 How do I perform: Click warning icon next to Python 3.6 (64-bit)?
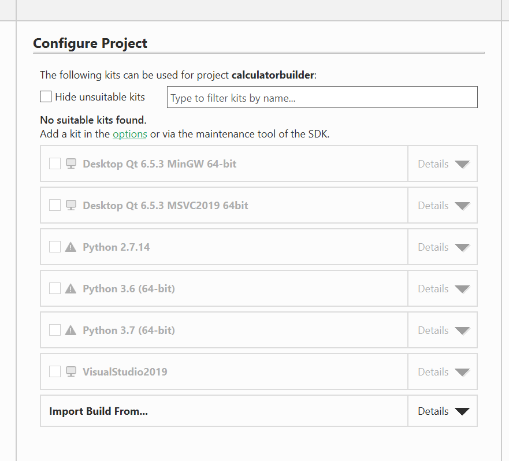(x=71, y=288)
